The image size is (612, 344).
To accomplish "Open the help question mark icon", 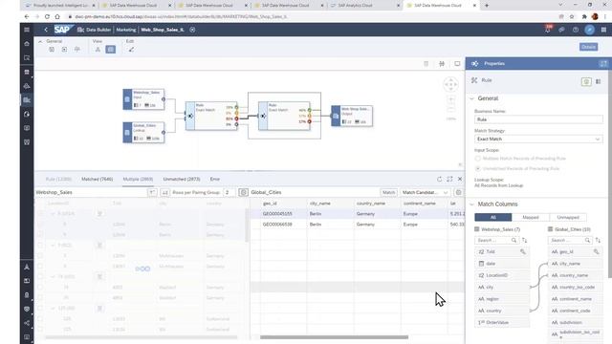I will pyautogui.click(x=576, y=30).
